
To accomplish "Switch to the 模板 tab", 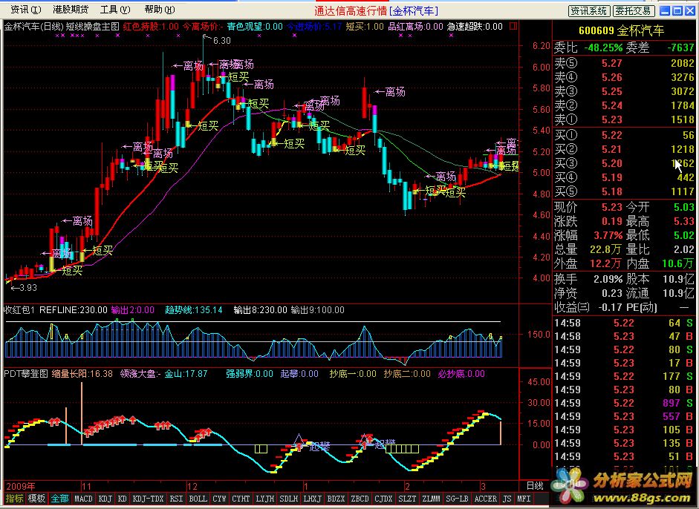I will pos(36,499).
